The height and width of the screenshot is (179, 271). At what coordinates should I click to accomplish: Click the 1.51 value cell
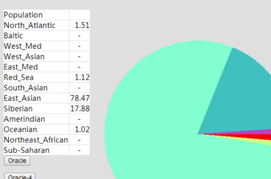pyautogui.click(x=79, y=25)
